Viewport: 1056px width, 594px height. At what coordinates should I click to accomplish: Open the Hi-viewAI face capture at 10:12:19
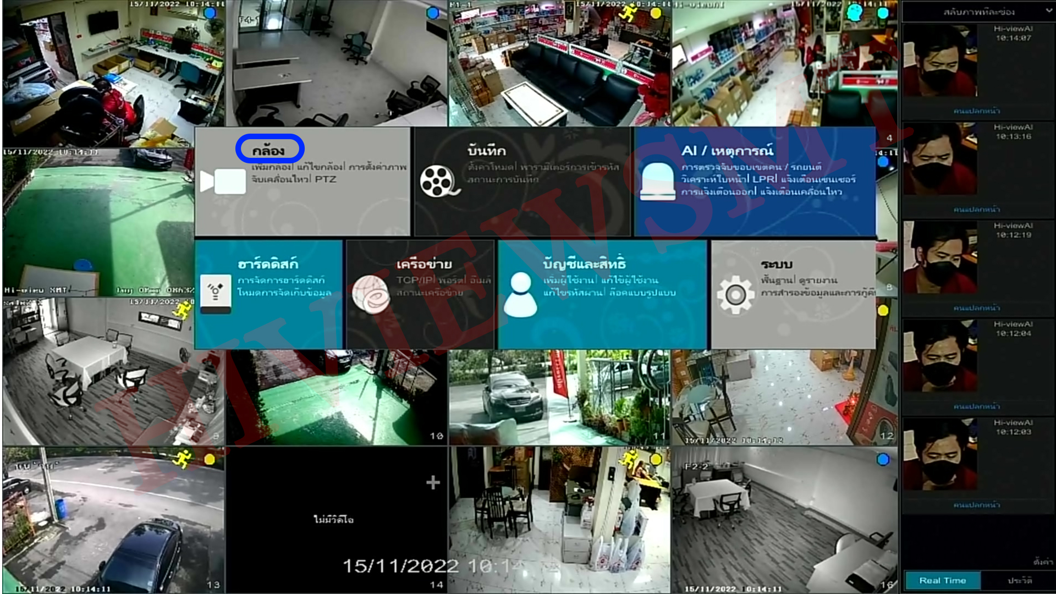(940, 257)
